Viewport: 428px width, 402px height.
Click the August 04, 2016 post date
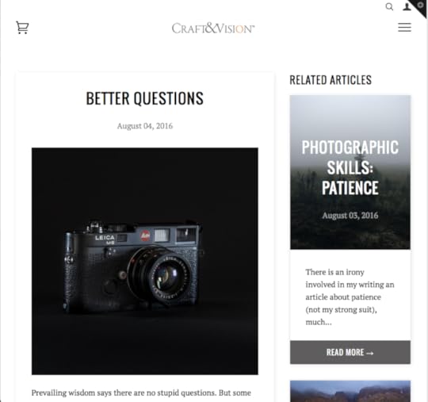pyautogui.click(x=145, y=126)
